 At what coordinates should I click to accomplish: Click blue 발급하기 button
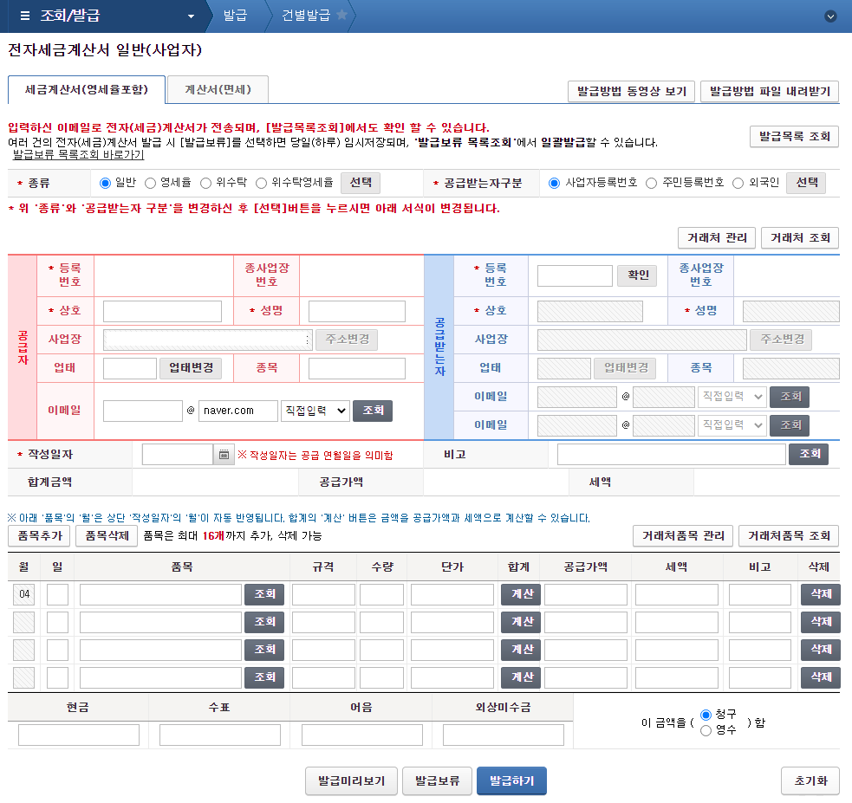tap(512, 781)
